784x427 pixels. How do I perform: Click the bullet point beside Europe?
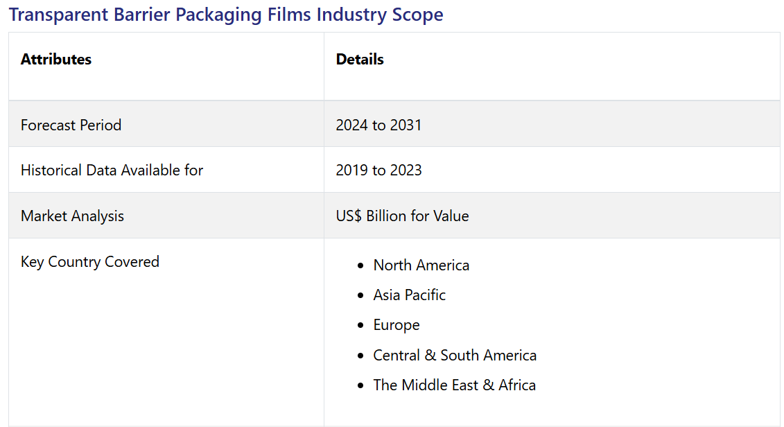tap(360, 325)
